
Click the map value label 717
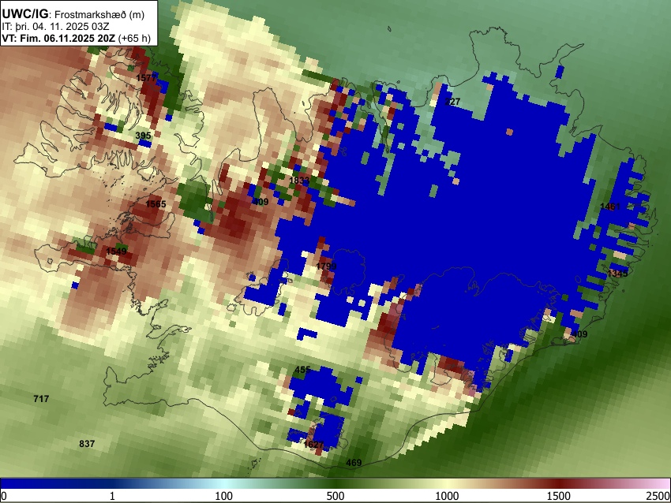(x=41, y=399)
